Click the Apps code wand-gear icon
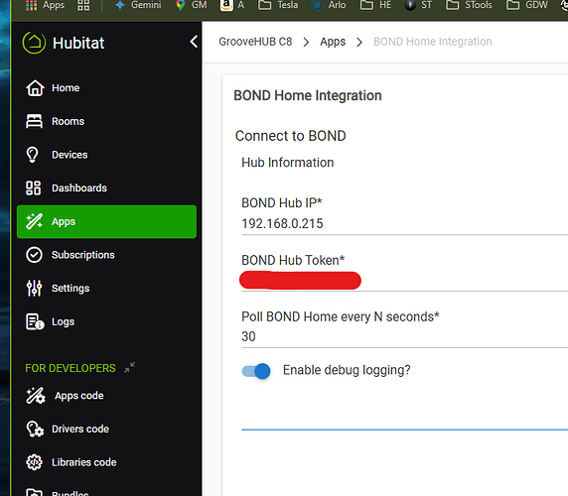 pos(36,396)
